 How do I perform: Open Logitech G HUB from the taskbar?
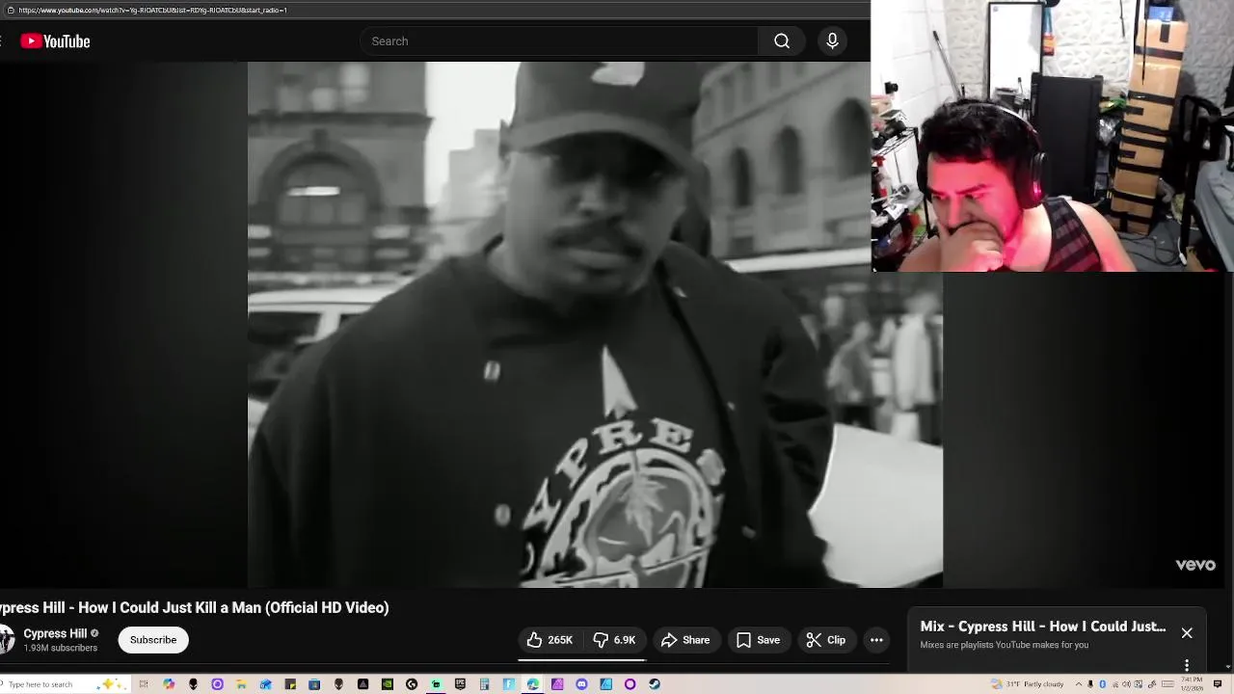pos(412,684)
